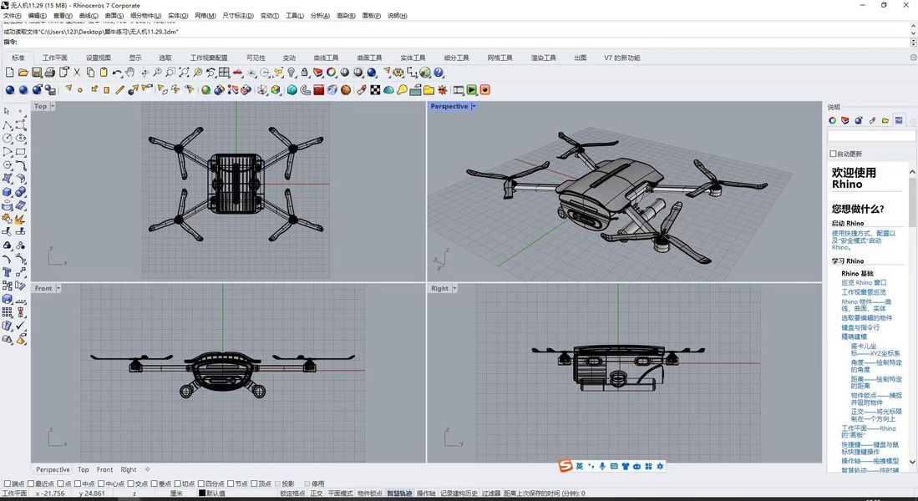The image size is (918, 501).
Task: Select the Polyline tool in sidebar
Action: click(7, 124)
